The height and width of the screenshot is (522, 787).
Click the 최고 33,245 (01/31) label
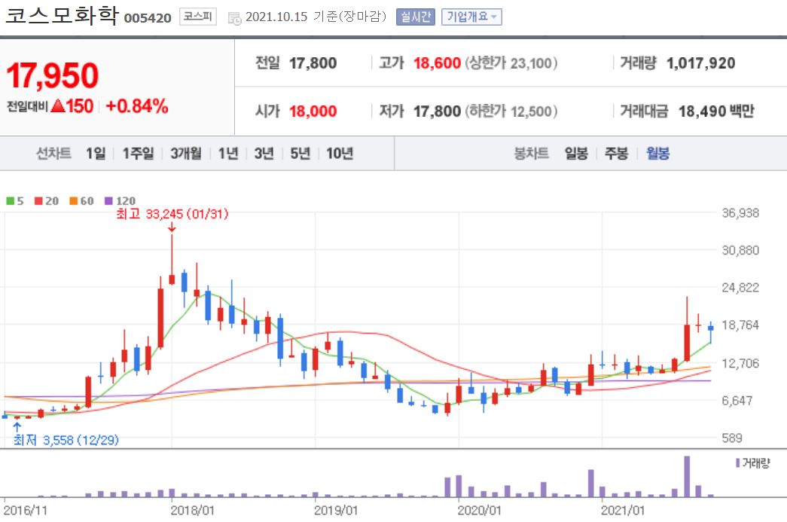[172, 214]
